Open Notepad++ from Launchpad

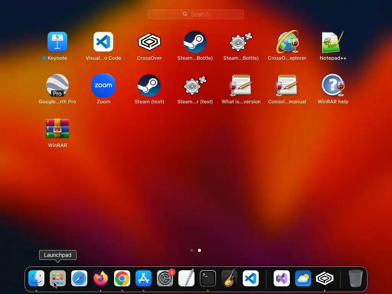[333, 42]
